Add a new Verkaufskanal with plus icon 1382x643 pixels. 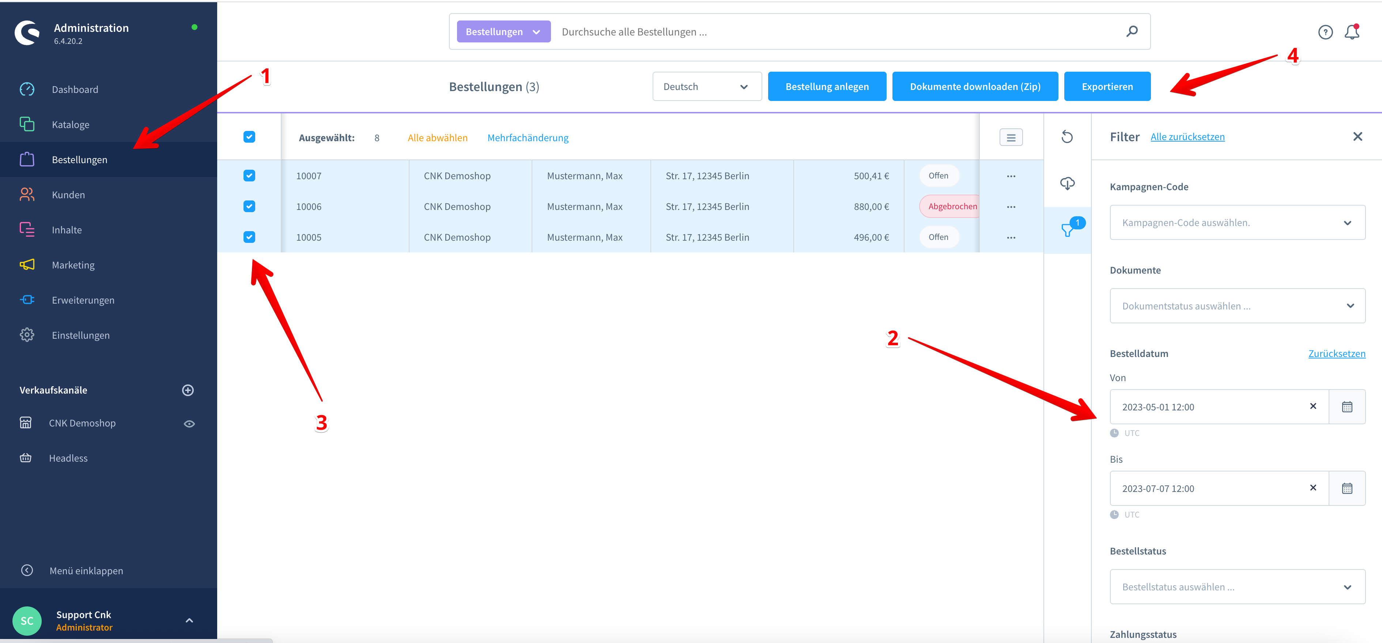pyautogui.click(x=188, y=390)
